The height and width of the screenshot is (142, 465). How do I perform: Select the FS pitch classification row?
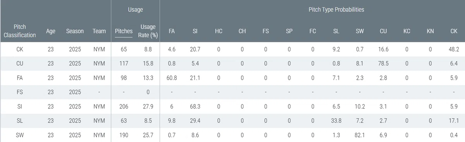pos(232,92)
